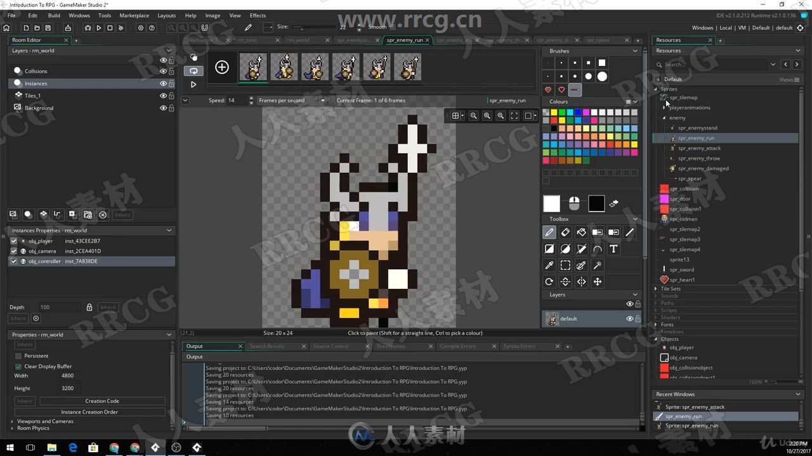Viewport: 812px width, 456px height.
Task: Click the Creation Code button
Action: tap(102, 401)
